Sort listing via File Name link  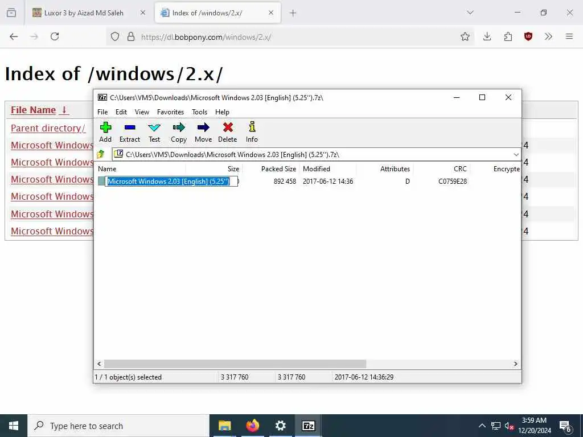pos(33,110)
